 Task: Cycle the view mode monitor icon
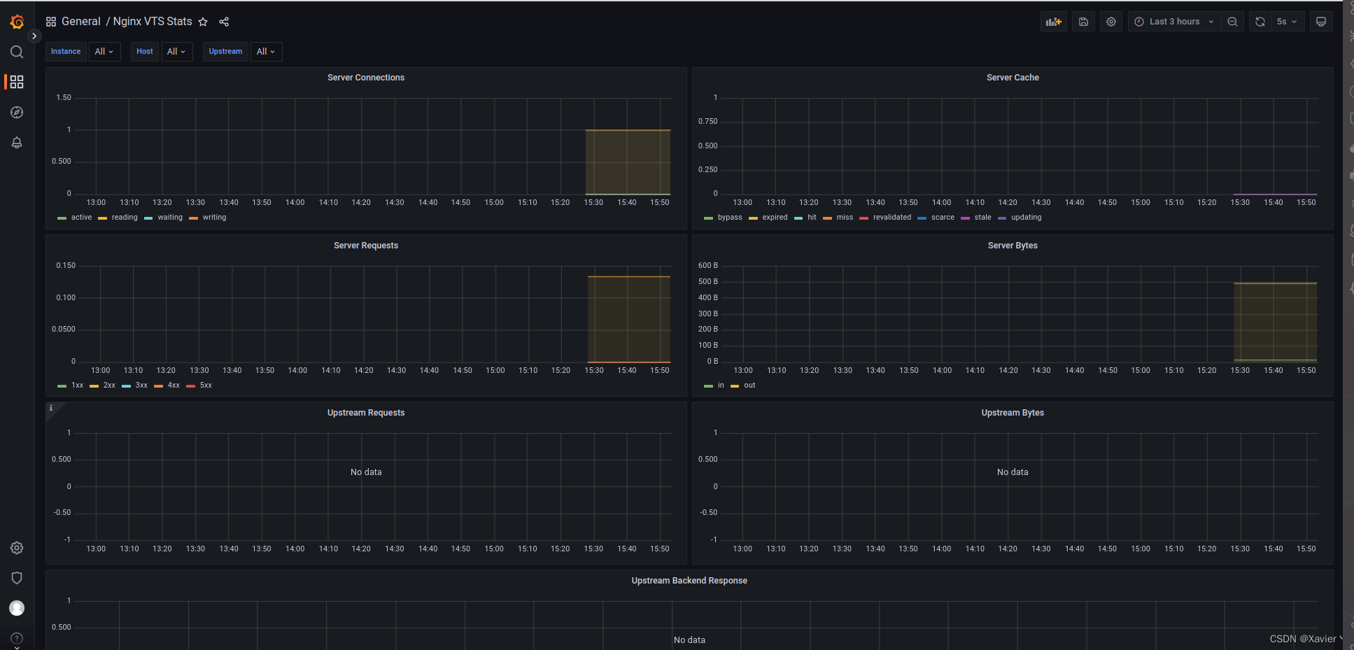[1321, 22]
